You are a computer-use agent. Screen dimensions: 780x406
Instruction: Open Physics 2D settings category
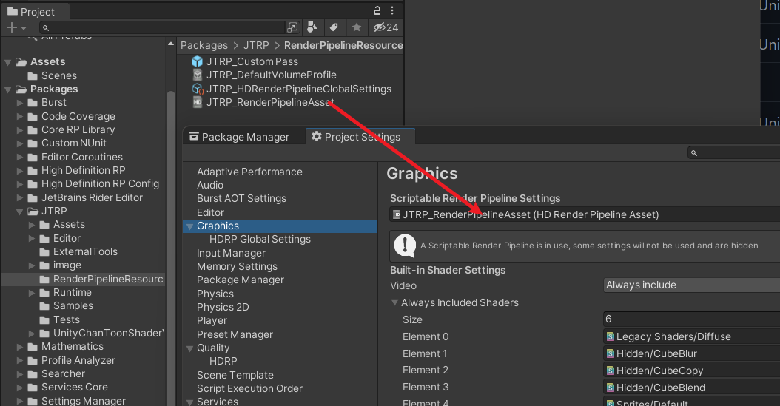pyautogui.click(x=223, y=307)
